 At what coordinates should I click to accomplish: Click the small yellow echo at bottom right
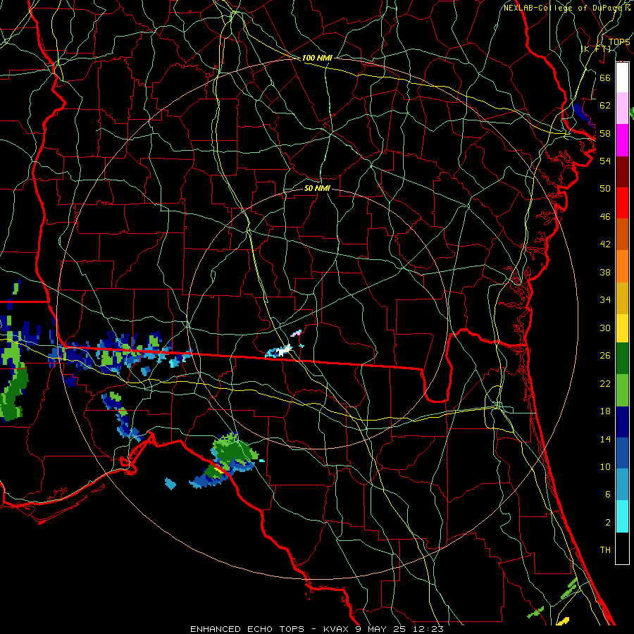[563, 621]
